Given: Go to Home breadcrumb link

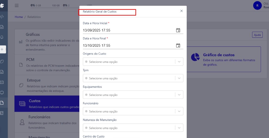Looking at the screenshot, I should click(19, 17).
